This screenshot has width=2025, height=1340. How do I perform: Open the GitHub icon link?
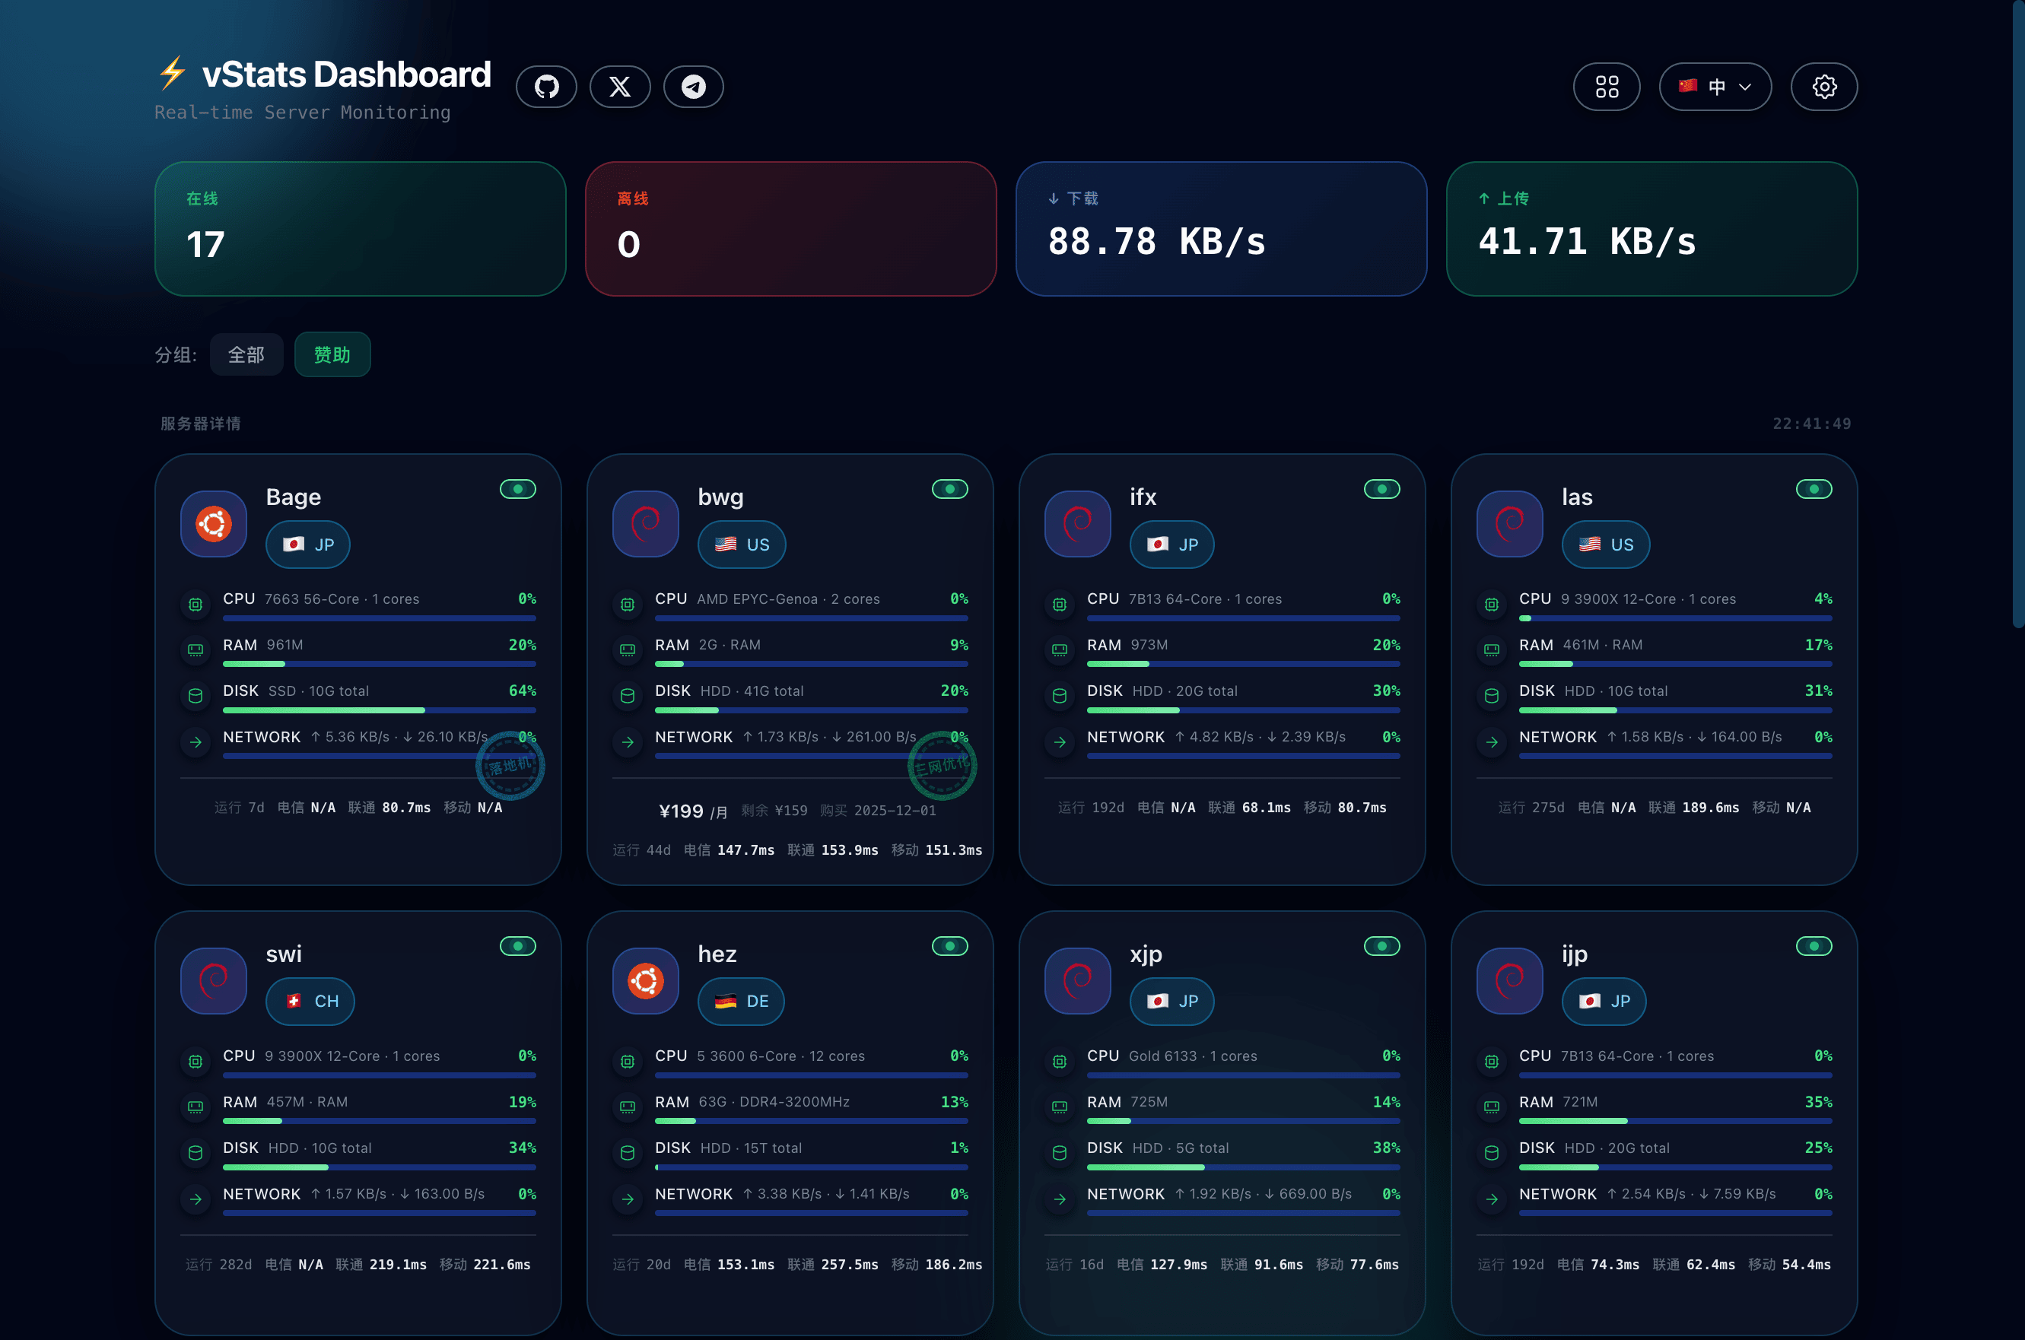[546, 86]
